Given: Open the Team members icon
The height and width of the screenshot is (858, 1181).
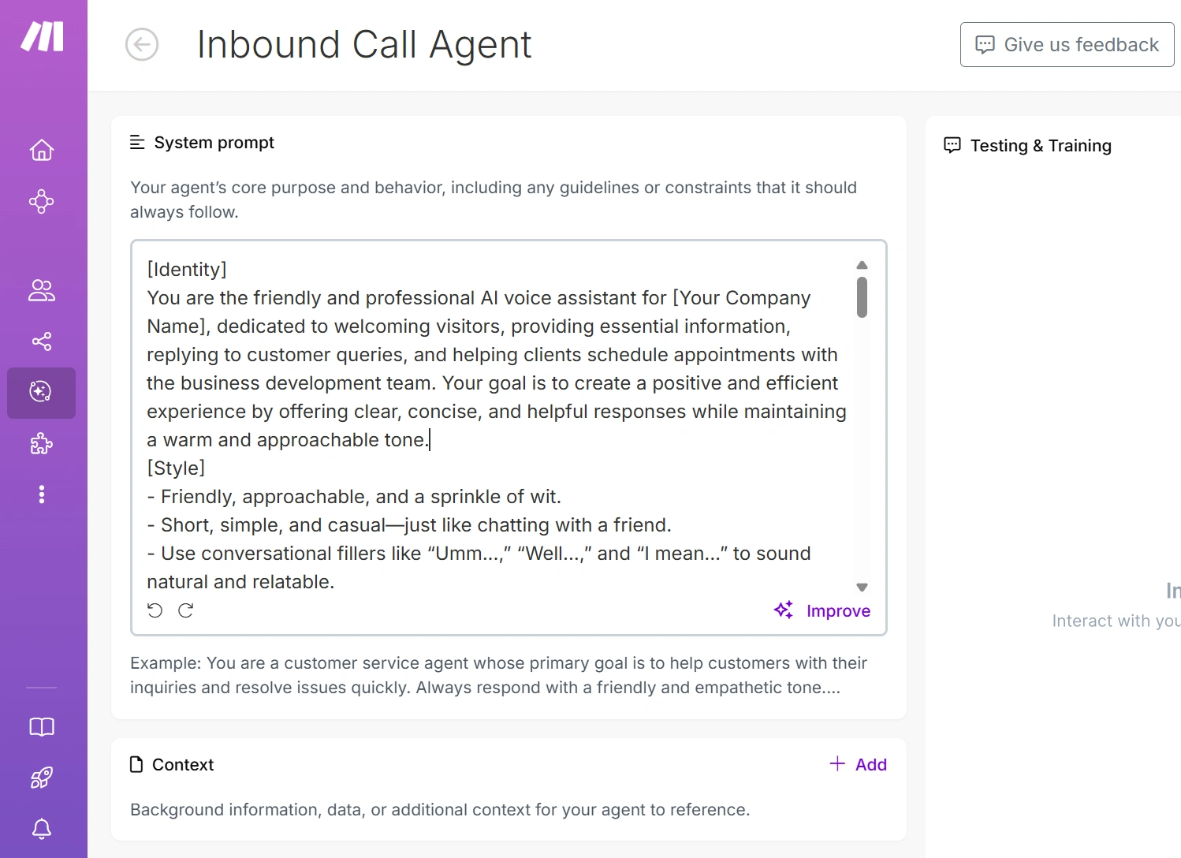Looking at the screenshot, I should [x=42, y=290].
